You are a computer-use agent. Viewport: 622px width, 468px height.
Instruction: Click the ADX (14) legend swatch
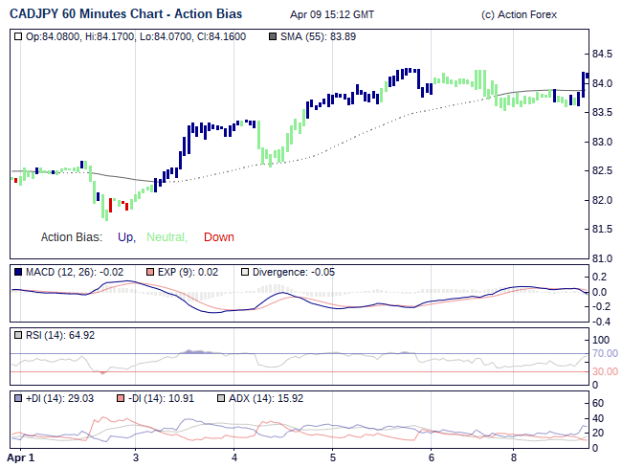coord(221,398)
